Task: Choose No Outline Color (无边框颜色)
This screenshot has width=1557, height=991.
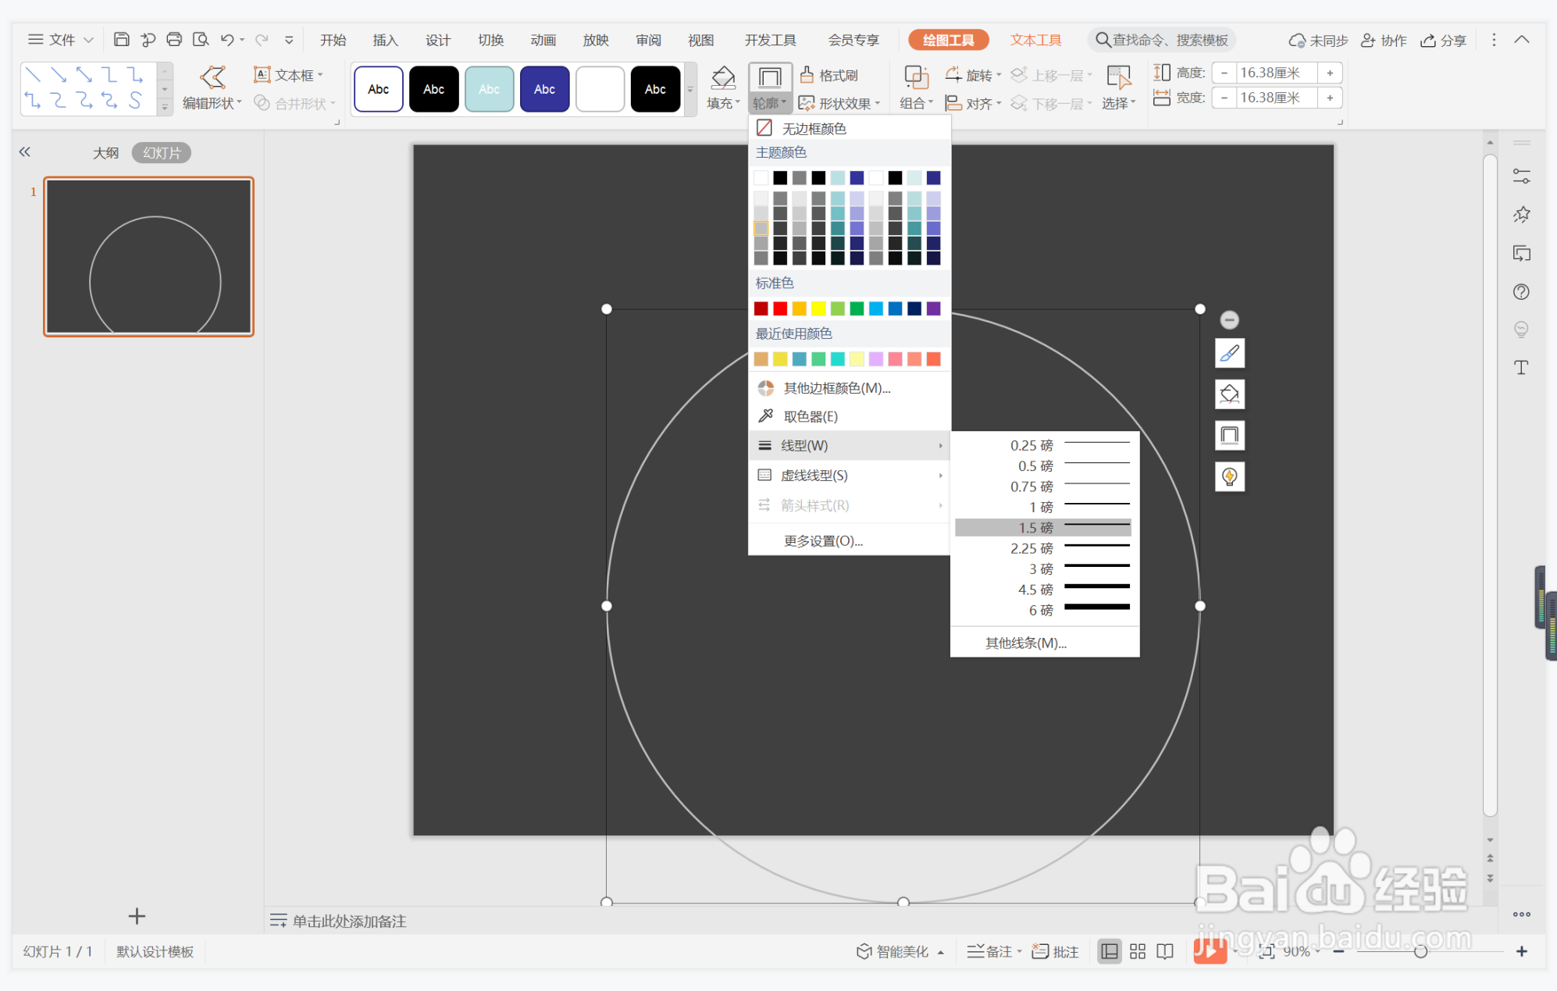Action: [814, 128]
